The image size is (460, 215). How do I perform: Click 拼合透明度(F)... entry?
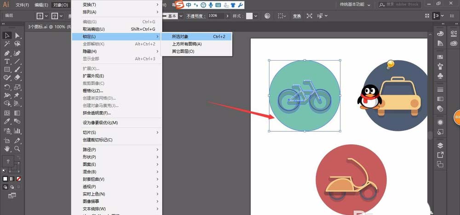point(117,113)
